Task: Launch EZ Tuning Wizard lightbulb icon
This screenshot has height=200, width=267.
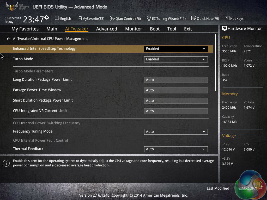Action: click(149, 18)
